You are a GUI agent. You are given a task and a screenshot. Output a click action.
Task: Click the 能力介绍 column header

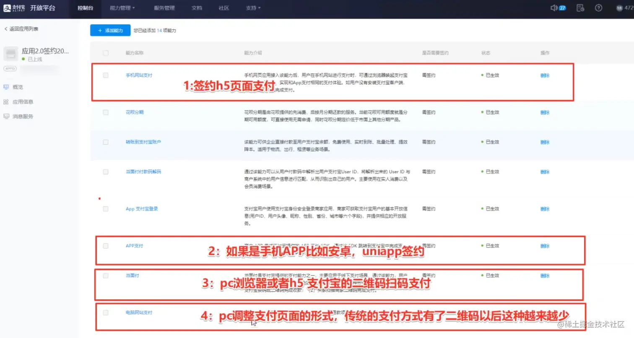[x=253, y=53]
